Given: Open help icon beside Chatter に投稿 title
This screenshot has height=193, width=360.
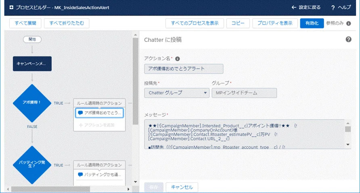Looking at the screenshot, I should [x=349, y=39].
